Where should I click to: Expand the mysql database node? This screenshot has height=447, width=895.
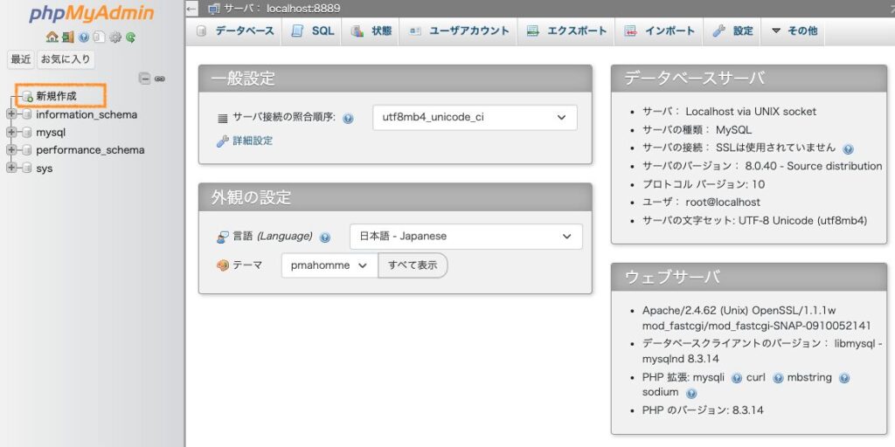pos(10,133)
